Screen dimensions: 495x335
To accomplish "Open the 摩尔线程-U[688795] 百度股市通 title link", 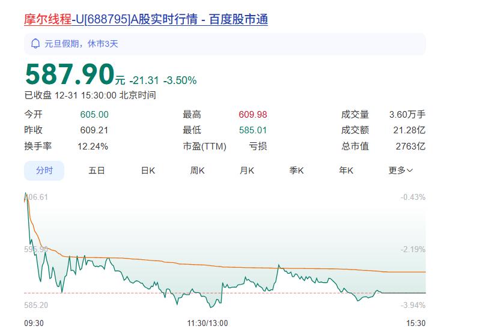I will [146, 19].
